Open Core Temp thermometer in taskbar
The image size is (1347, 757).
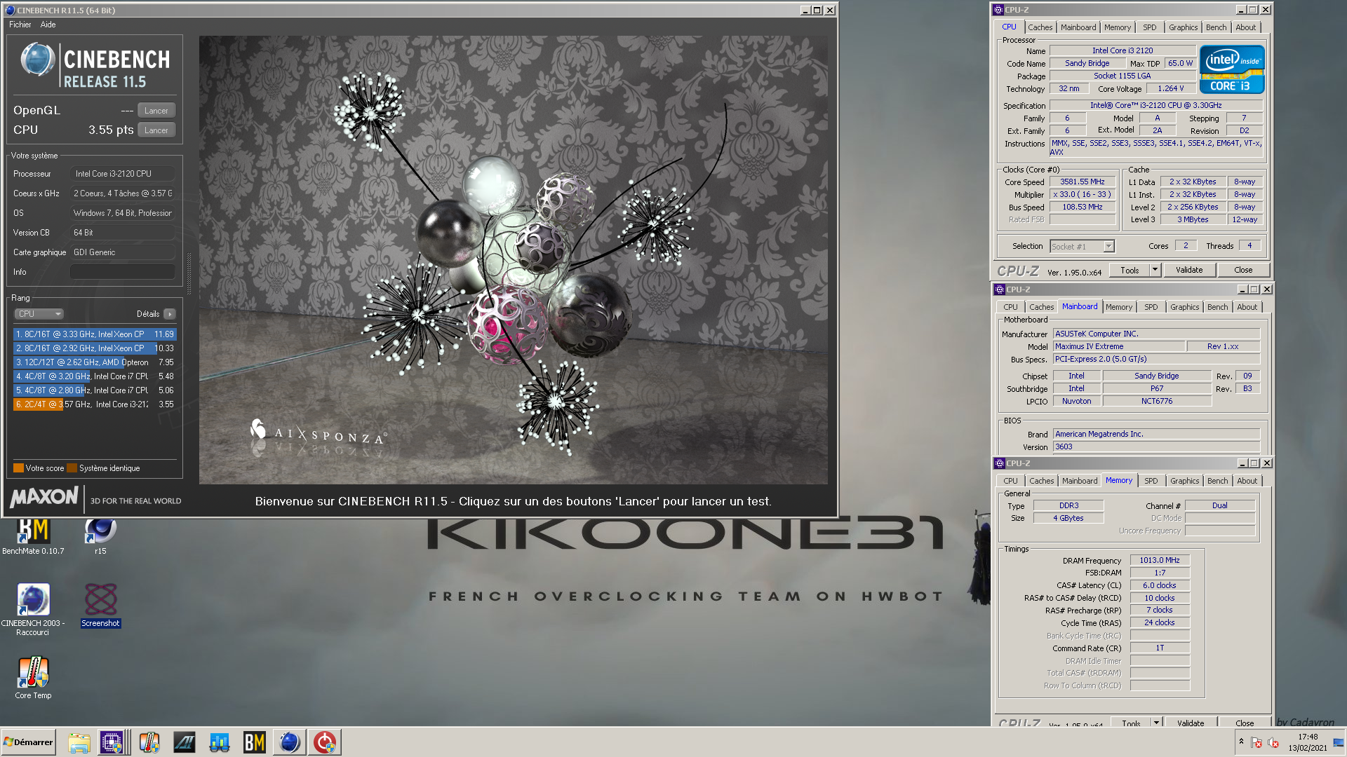pos(149,742)
